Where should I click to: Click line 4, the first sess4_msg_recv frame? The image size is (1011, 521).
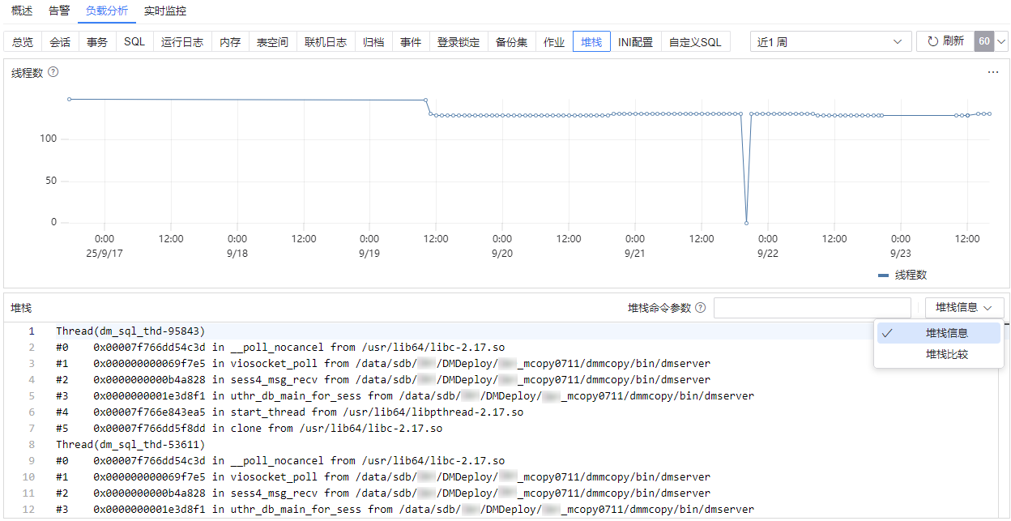pos(383,380)
